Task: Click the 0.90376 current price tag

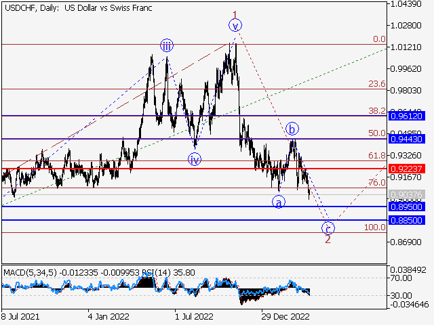Action: (x=407, y=194)
